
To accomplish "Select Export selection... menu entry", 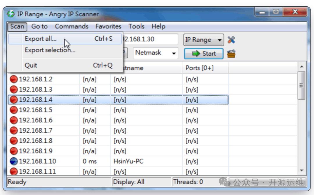I will click(x=50, y=50).
